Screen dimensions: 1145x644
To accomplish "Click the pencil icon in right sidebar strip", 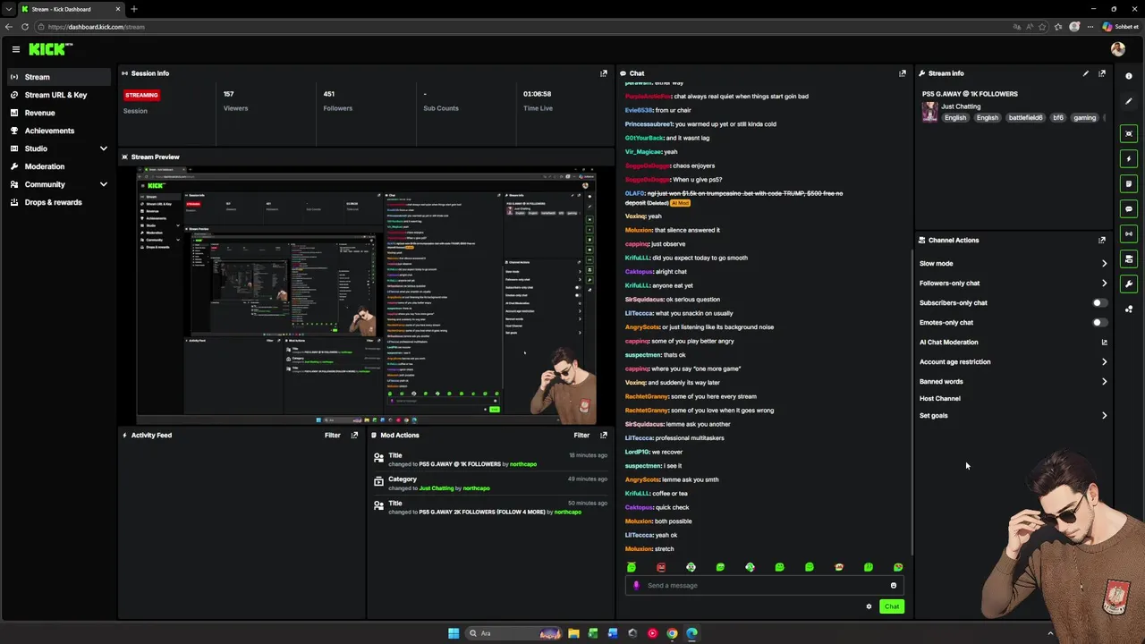I will (1128, 101).
